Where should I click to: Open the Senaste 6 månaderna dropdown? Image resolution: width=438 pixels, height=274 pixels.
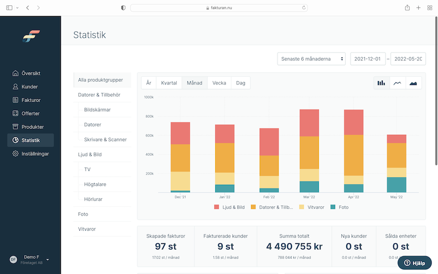pos(311,59)
